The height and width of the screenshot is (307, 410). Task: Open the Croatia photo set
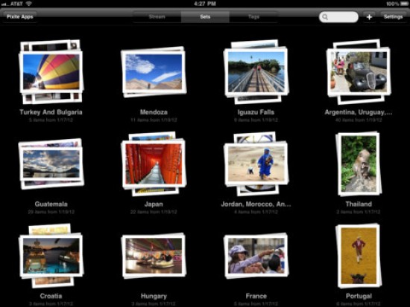tap(51, 256)
